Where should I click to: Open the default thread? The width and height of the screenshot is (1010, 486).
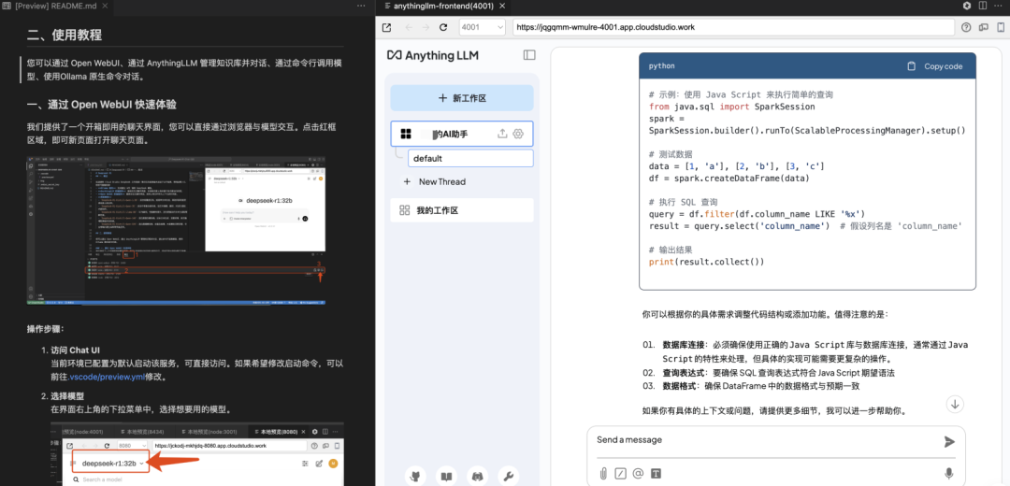470,158
